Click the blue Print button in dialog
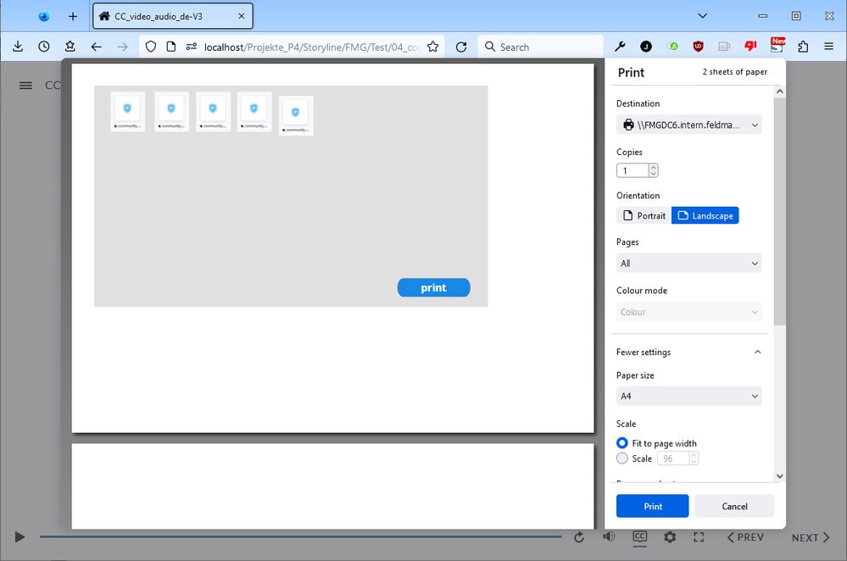 [652, 506]
